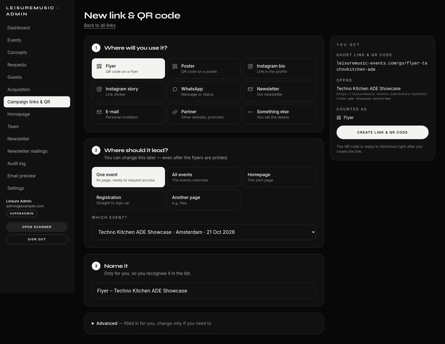
Task: Pick the Registration destination option
Action: pyautogui.click(x=128, y=200)
